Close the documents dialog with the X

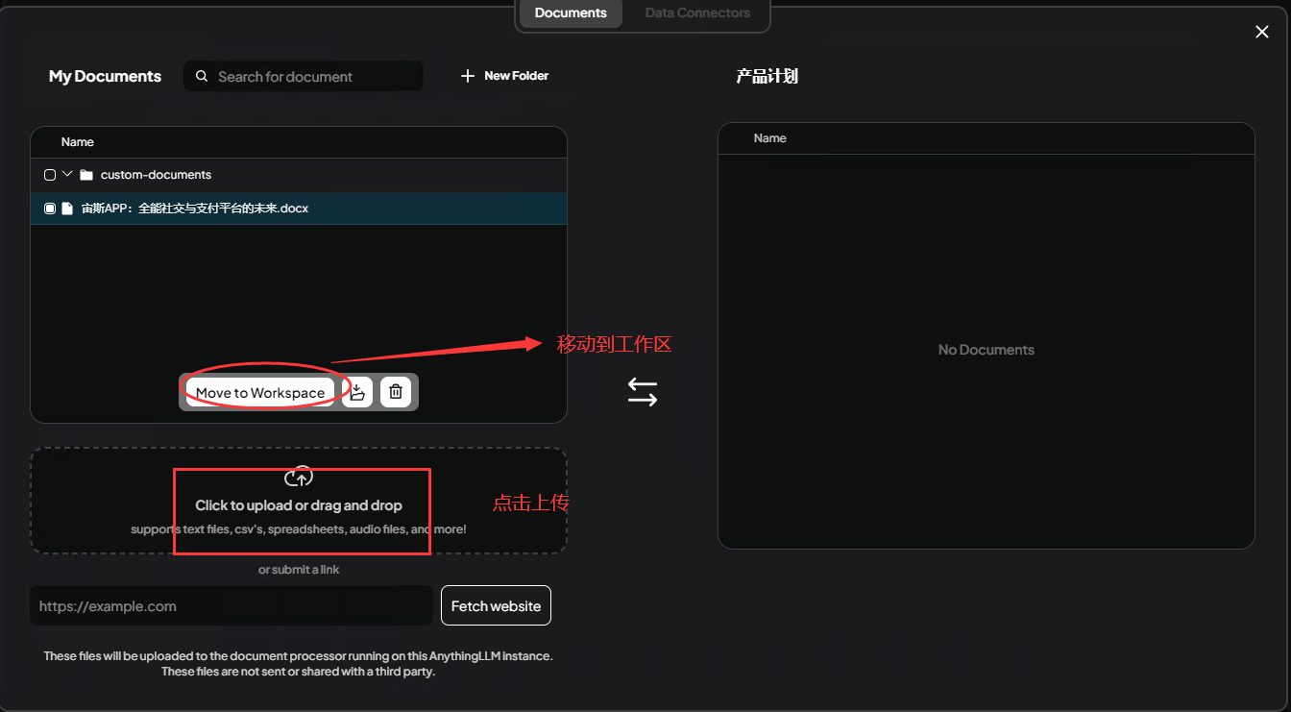click(x=1262, y=32)
